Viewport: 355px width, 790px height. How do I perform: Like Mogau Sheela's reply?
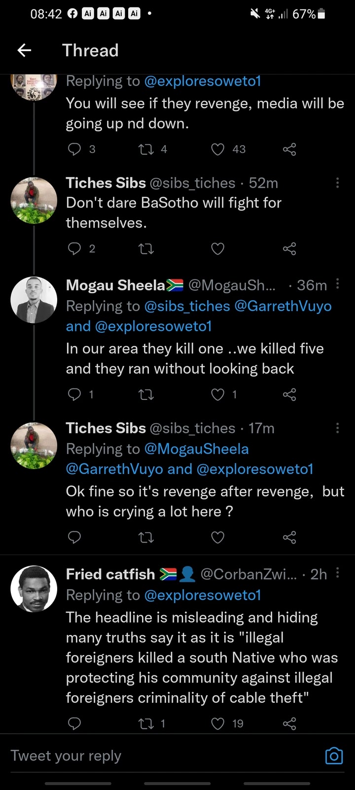(218, 395)
